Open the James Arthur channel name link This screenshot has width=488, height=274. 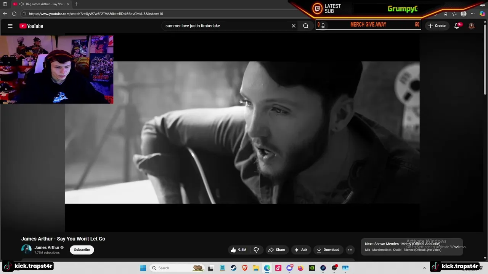(x=47, y=247)
